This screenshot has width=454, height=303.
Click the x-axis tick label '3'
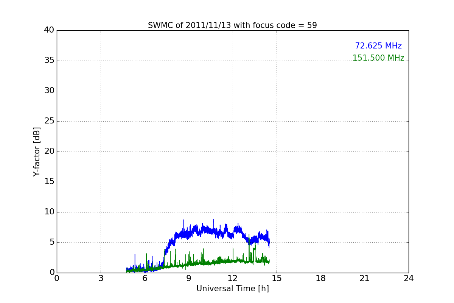click(x=101, y=278)
